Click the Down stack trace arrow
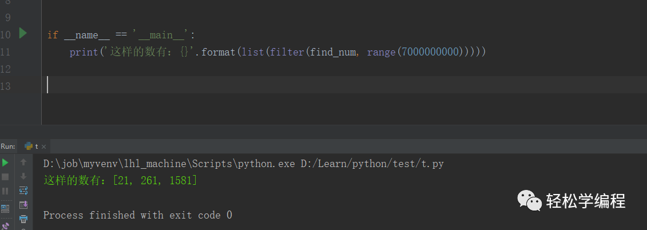Screen dimensions: 647x230 (23, 176)
